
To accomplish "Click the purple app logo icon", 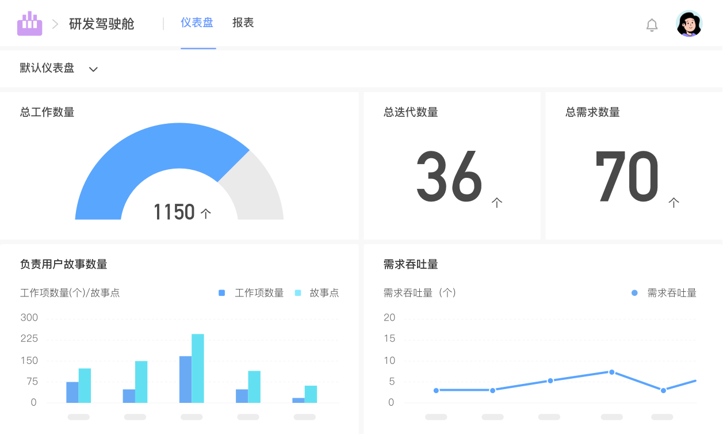I will point(30,23).
